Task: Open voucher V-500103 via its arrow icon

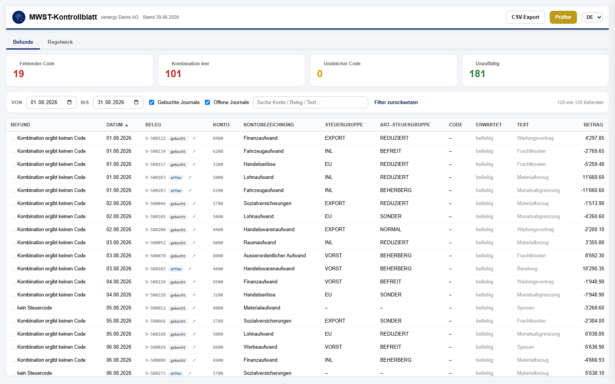Action: [189, 269]
